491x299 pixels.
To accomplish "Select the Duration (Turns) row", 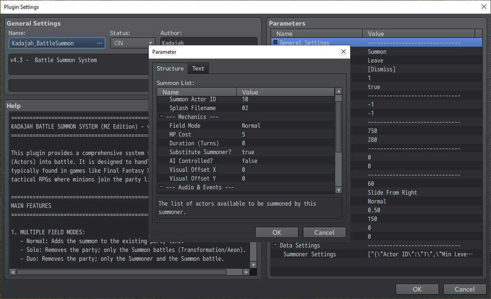I will pyautogui.click(x=246, y=143).
